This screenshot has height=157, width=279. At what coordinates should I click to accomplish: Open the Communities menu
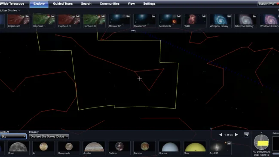click(110, 4)
